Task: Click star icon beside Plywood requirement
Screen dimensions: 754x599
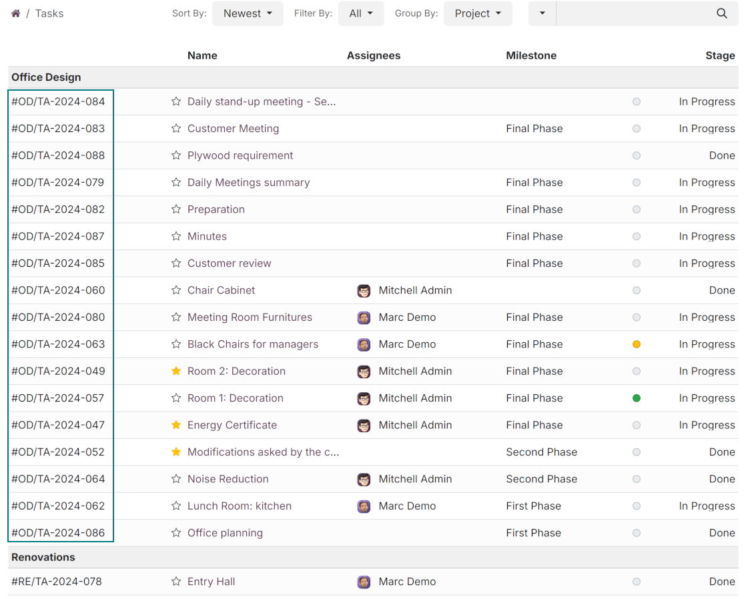Action: (x=176, y=155)
